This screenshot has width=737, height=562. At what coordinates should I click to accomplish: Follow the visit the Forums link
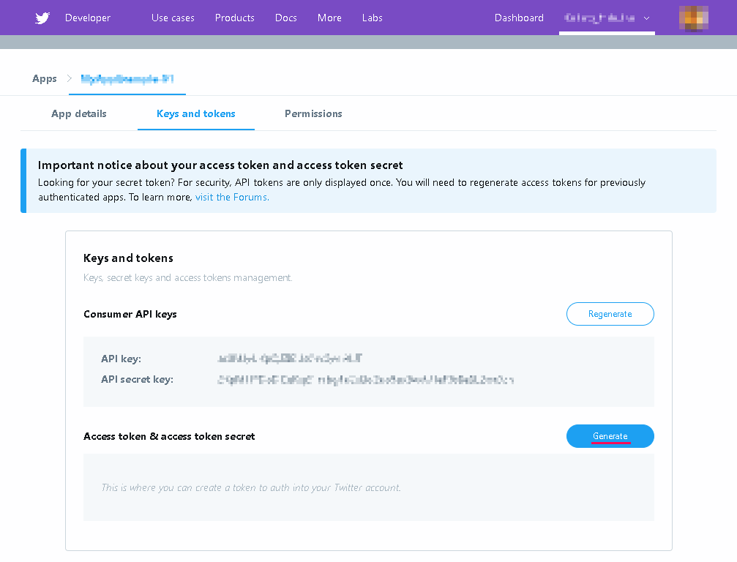click(232, 198)
